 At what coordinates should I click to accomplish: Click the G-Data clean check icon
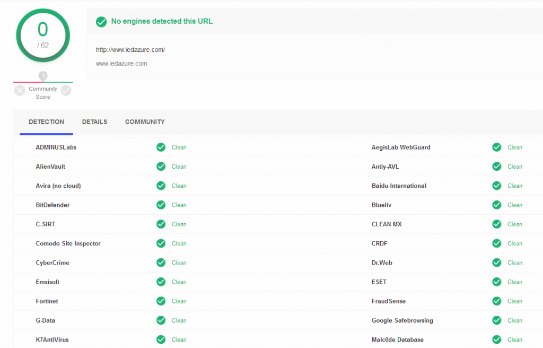pos(161,320)
